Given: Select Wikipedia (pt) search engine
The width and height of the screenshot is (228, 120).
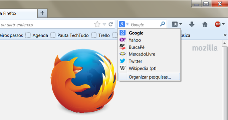Looking at the screenshot, I should (149, 68).
